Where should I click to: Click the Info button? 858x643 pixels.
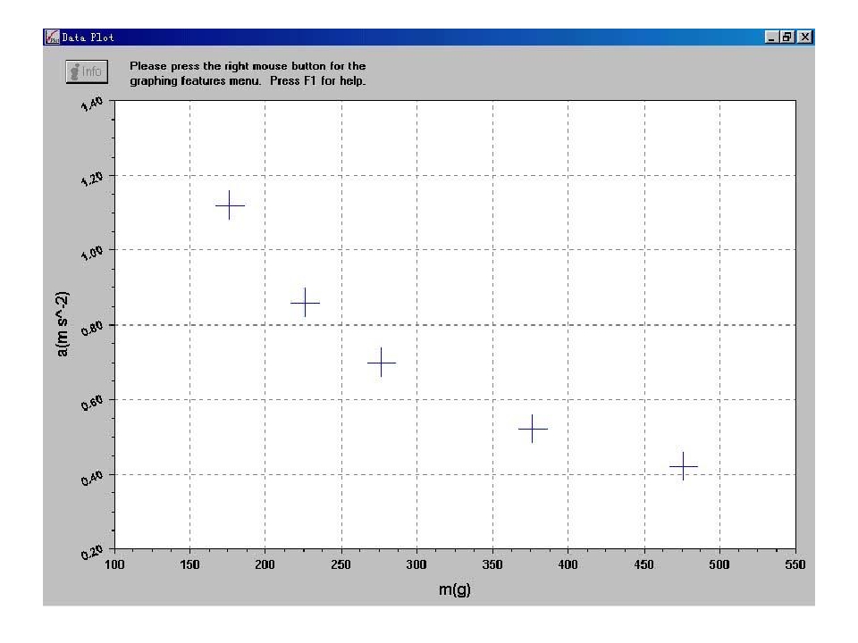(x=87, y=71)
